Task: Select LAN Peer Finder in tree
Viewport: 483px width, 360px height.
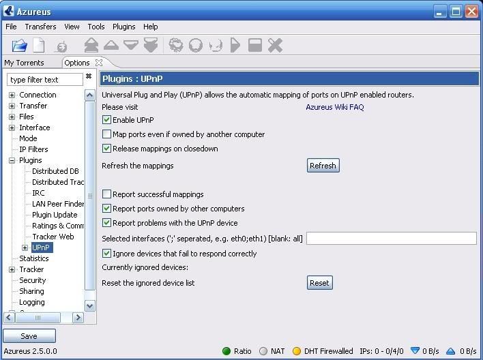Action: [58, 204]
